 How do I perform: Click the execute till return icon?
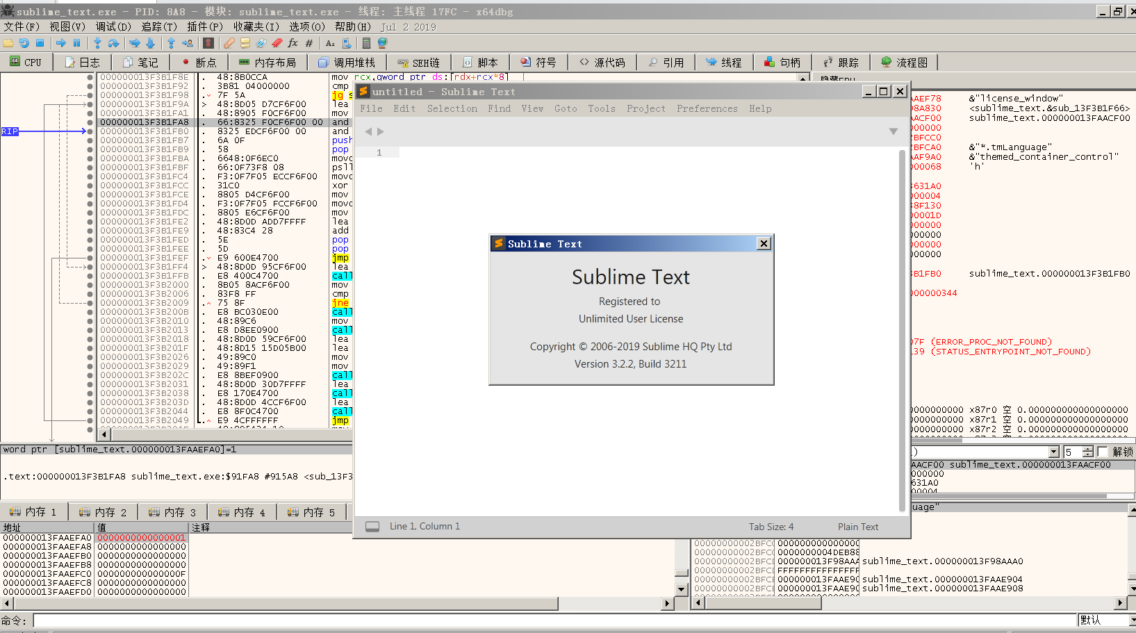pyautogui.click(x=171, y=43)
